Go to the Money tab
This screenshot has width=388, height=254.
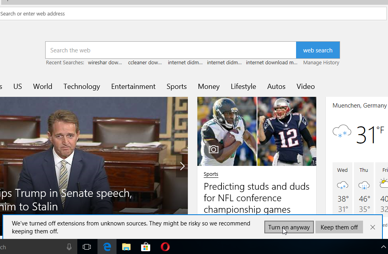pyautogui.click(x=208, y=87)
